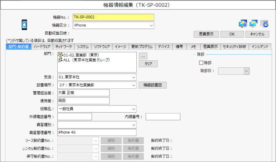Click the 個別 button in リース契約書 row
The height and width of the screenshot is (162, 276).
click(111, 141)
